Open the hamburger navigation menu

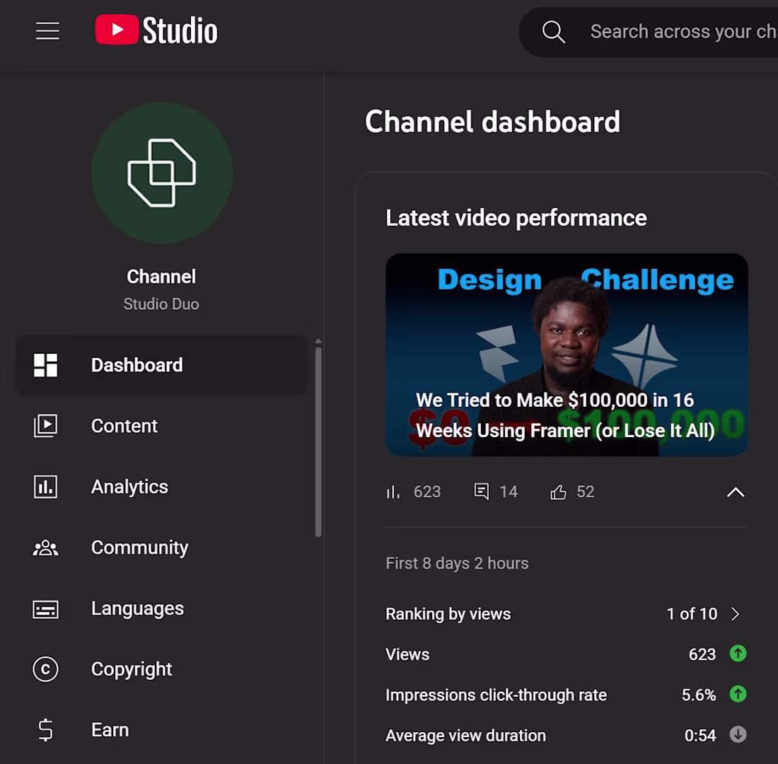coord(47,31)
